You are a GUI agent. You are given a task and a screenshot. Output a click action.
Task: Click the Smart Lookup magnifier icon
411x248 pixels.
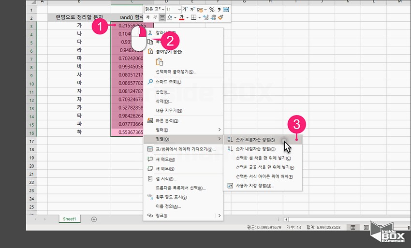pos(150,82)
